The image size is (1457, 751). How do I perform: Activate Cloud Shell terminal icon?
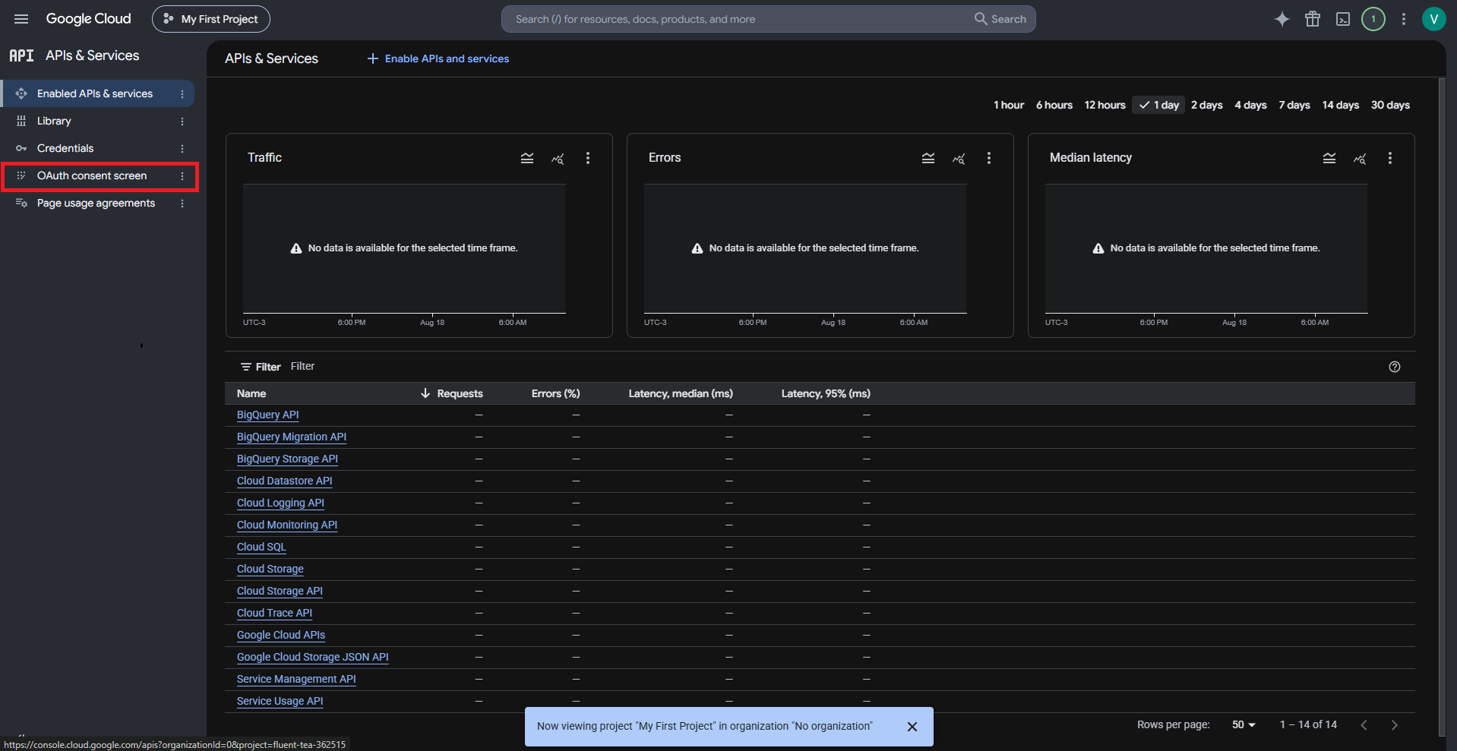(x=1343, y=19)
